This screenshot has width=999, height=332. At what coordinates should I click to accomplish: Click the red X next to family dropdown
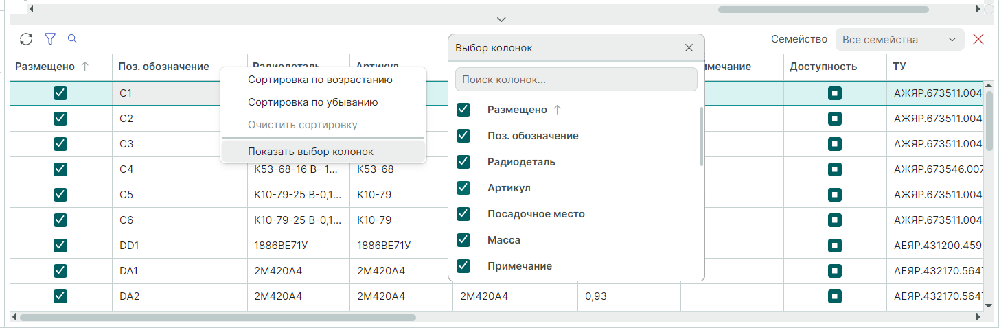978,39
